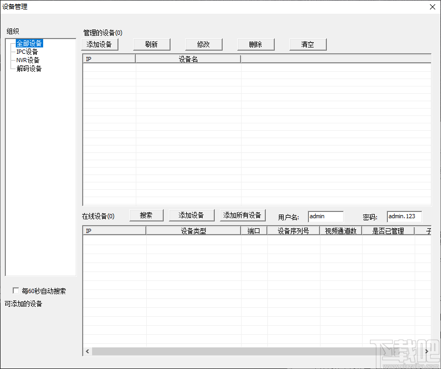Choose NVR设备 from the organization panel
The width and height of the screenshot is (441, 369).
point(27,60)
